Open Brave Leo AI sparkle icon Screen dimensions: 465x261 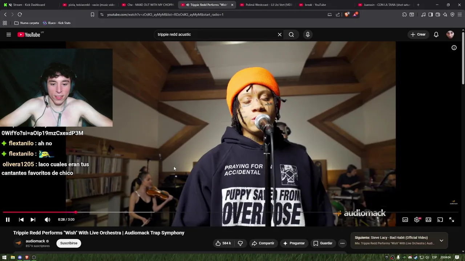click(x=445, y=14)
